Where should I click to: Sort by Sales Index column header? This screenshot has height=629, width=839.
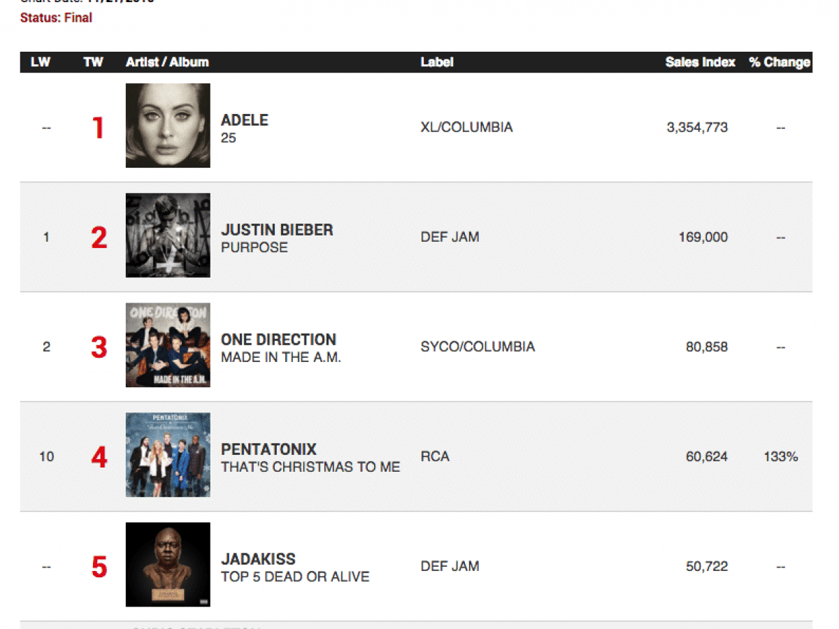coord(700,62)
